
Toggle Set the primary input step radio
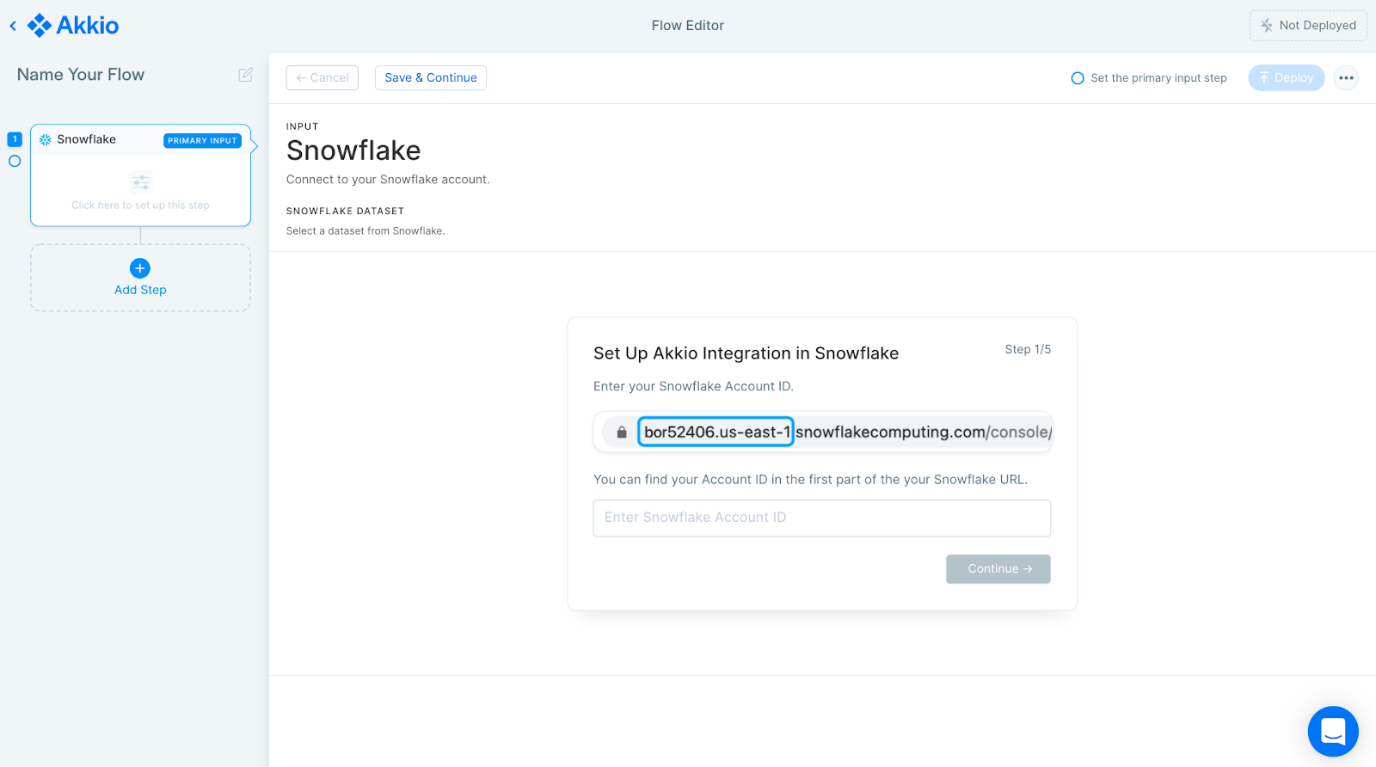click(x=1078, y=78)
